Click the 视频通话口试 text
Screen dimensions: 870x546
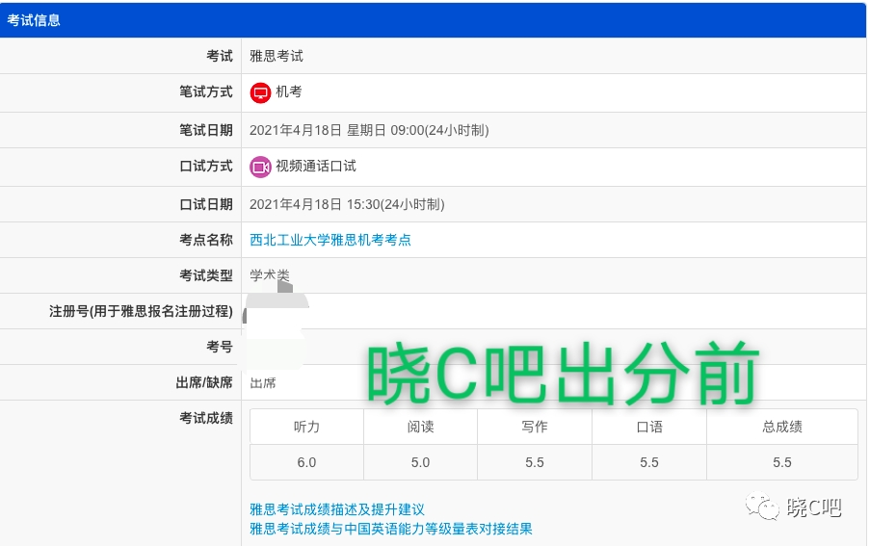point(316,166)
